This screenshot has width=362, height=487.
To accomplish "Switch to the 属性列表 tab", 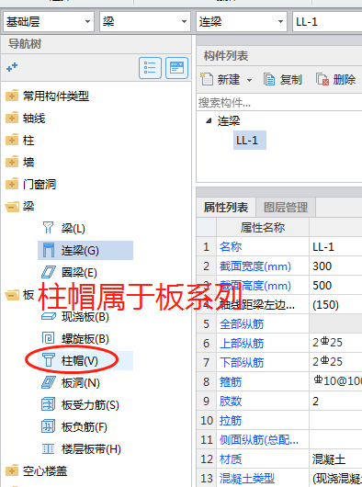I will [226, 207].
